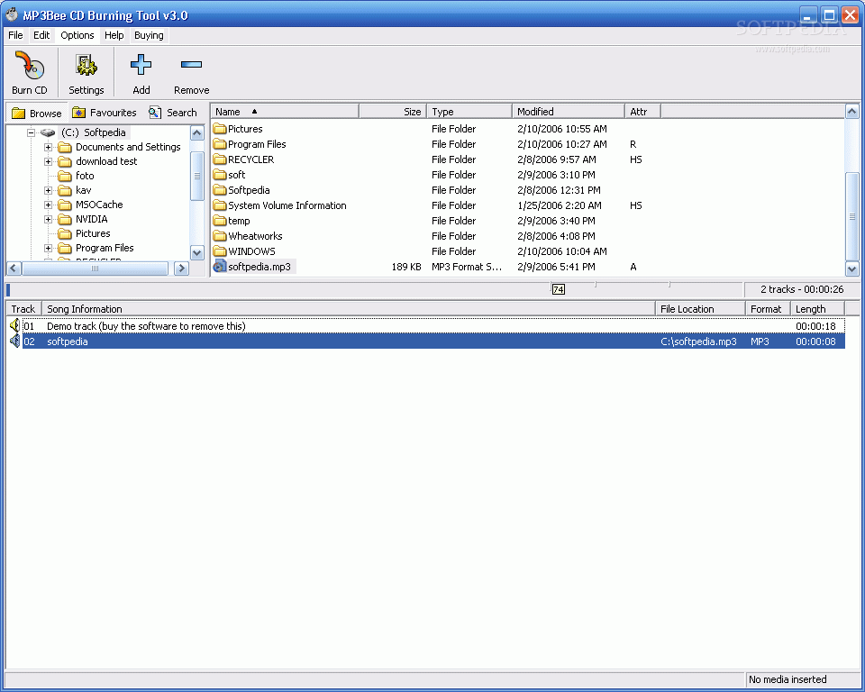Click the soft folder icon in file list

[x=220, y=175]
